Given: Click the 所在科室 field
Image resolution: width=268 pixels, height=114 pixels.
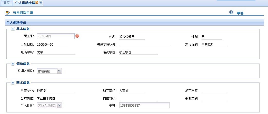Looking at the screenshot, I should click(x=214, y=91).
